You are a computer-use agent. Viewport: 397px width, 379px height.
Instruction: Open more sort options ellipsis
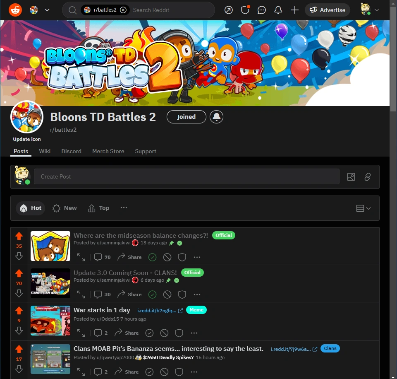(x=124, y=208)
